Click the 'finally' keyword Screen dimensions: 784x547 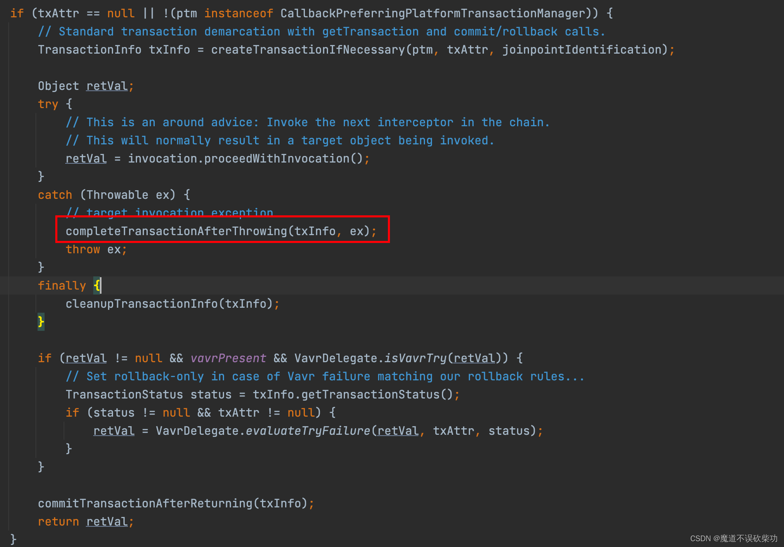tap(62, 286)
